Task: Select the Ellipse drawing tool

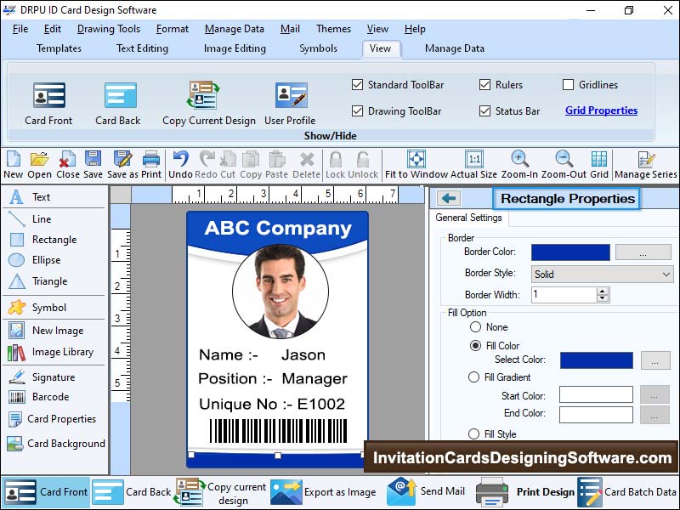Action: 17,260
